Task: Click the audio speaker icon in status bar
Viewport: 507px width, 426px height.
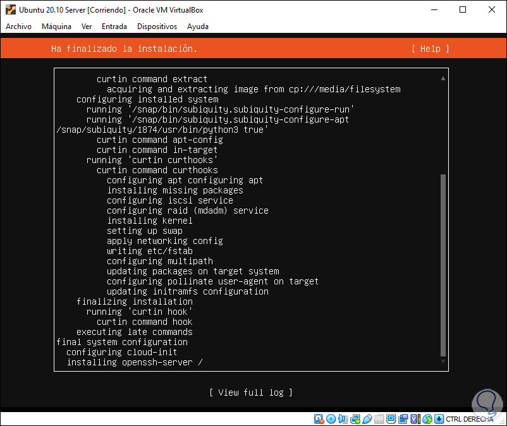Action: (343, 419)
